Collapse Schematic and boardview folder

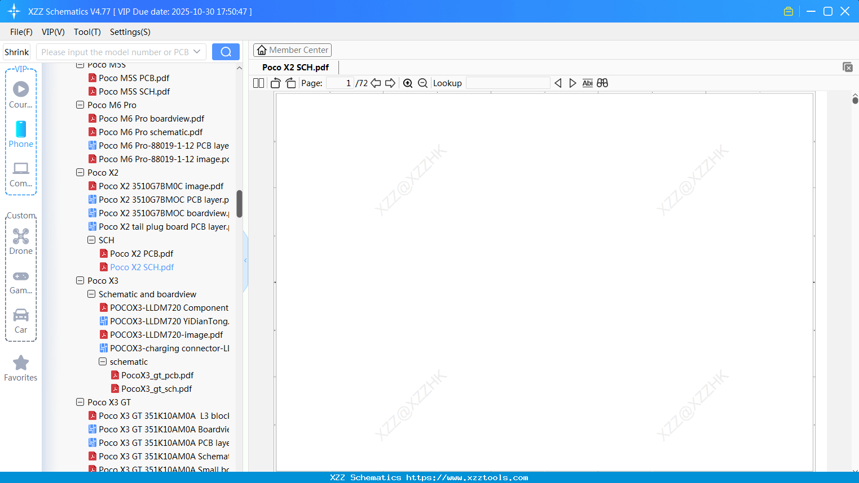click(x=91, y=294)
